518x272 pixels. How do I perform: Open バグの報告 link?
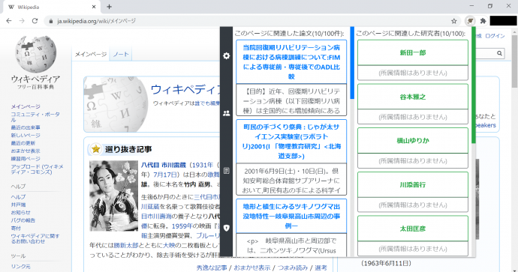point(23,220)
